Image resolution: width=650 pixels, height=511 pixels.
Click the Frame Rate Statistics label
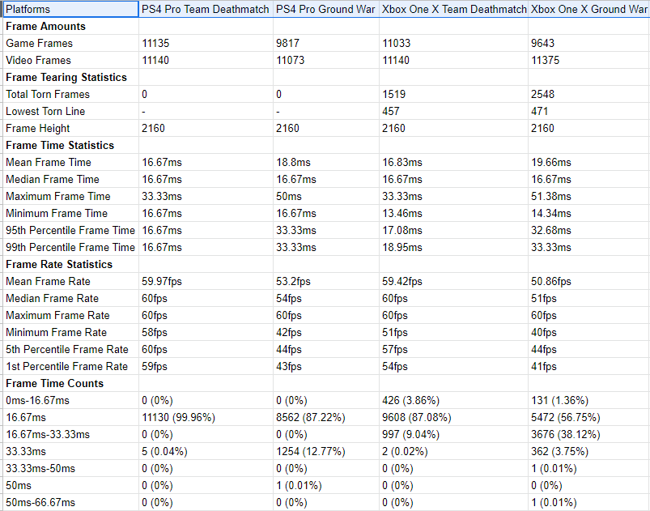point(59,264)
